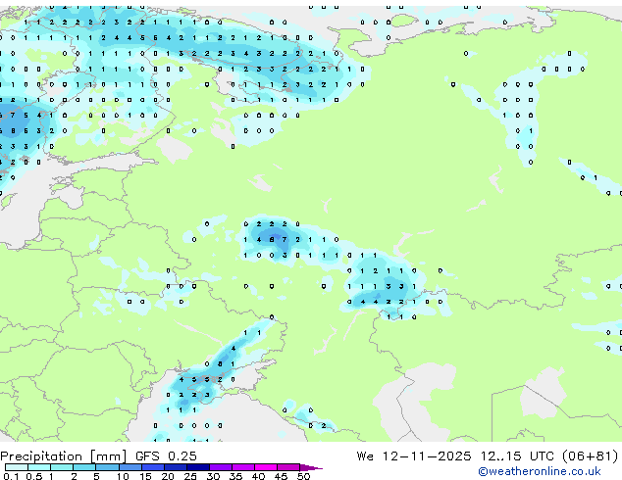Pick the 5–10 mm legend color swatch
The image size is (622, 480).
pyautogui.click(x=108, y=467)
